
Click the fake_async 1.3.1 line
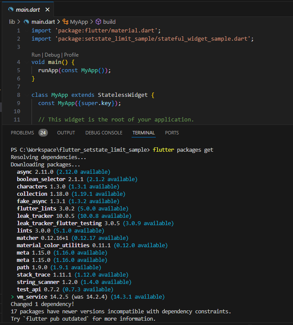[x=68, y=201]
